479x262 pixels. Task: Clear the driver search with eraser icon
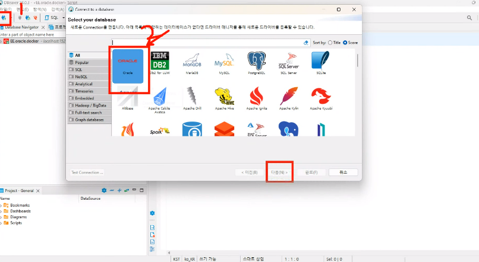pos(306,43)
